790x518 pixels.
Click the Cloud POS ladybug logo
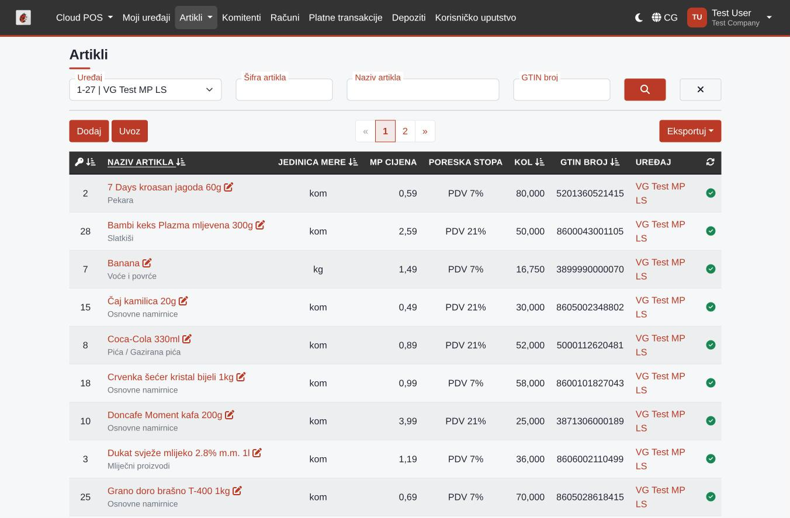tap(23, 18)
